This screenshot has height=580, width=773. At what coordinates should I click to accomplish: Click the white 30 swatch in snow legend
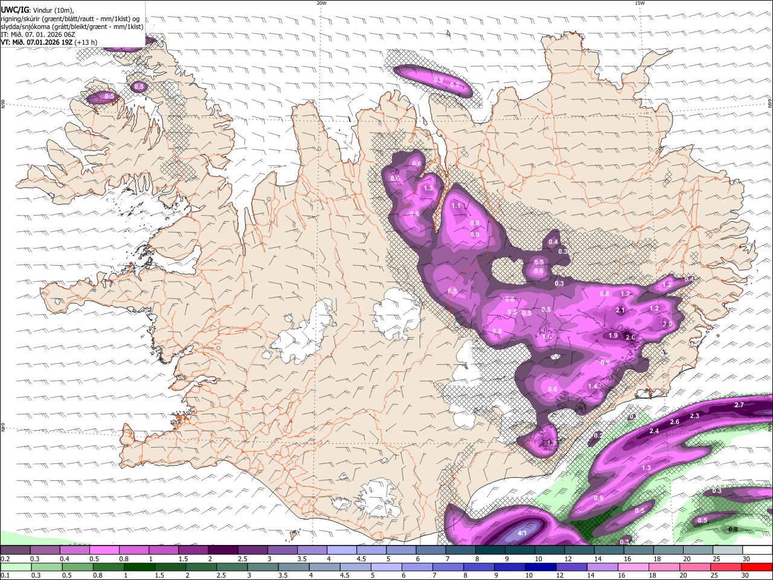click(x=757, y=550)
